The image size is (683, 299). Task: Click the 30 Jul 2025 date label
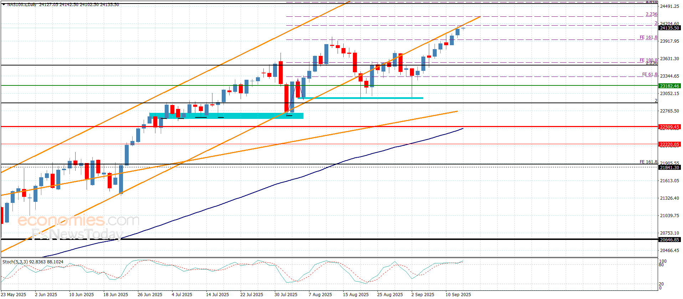point(286,294)
